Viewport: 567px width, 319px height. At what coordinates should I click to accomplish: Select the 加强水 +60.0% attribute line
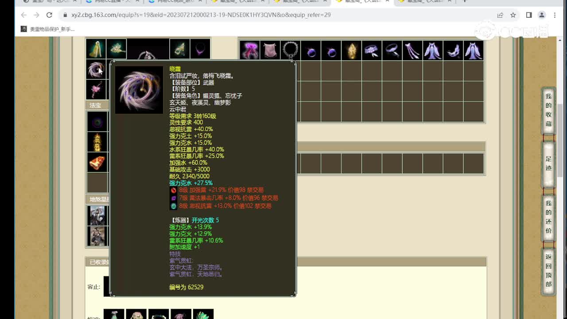[x=188, y=163]
